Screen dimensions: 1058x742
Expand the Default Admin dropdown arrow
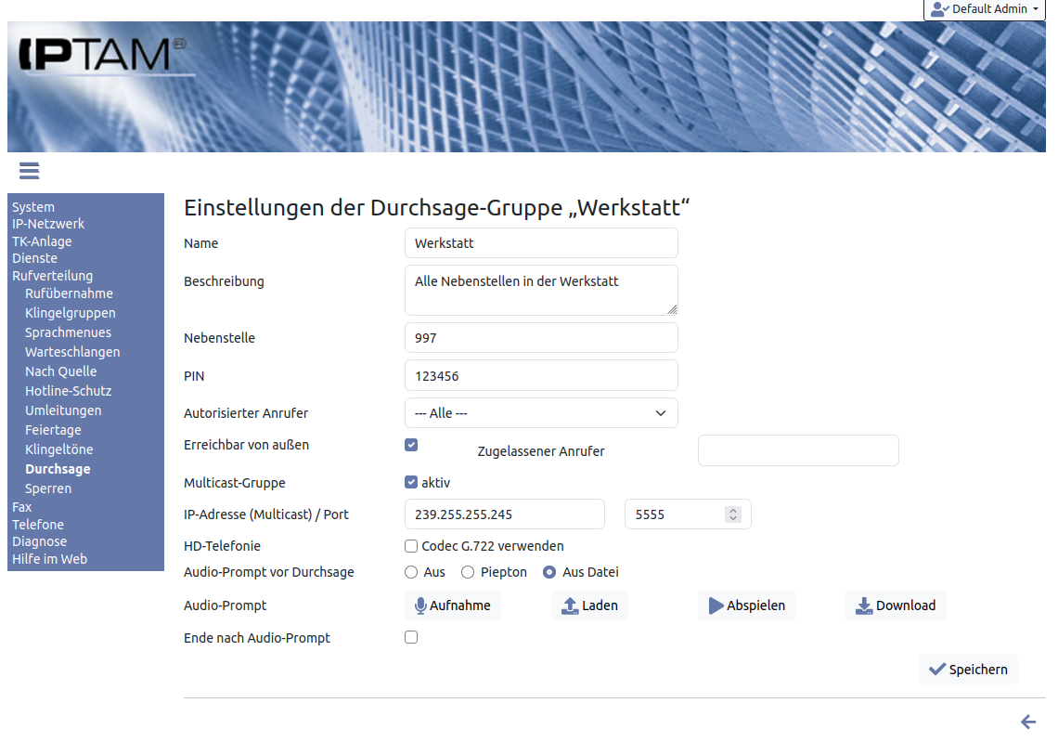[1036, 9]
